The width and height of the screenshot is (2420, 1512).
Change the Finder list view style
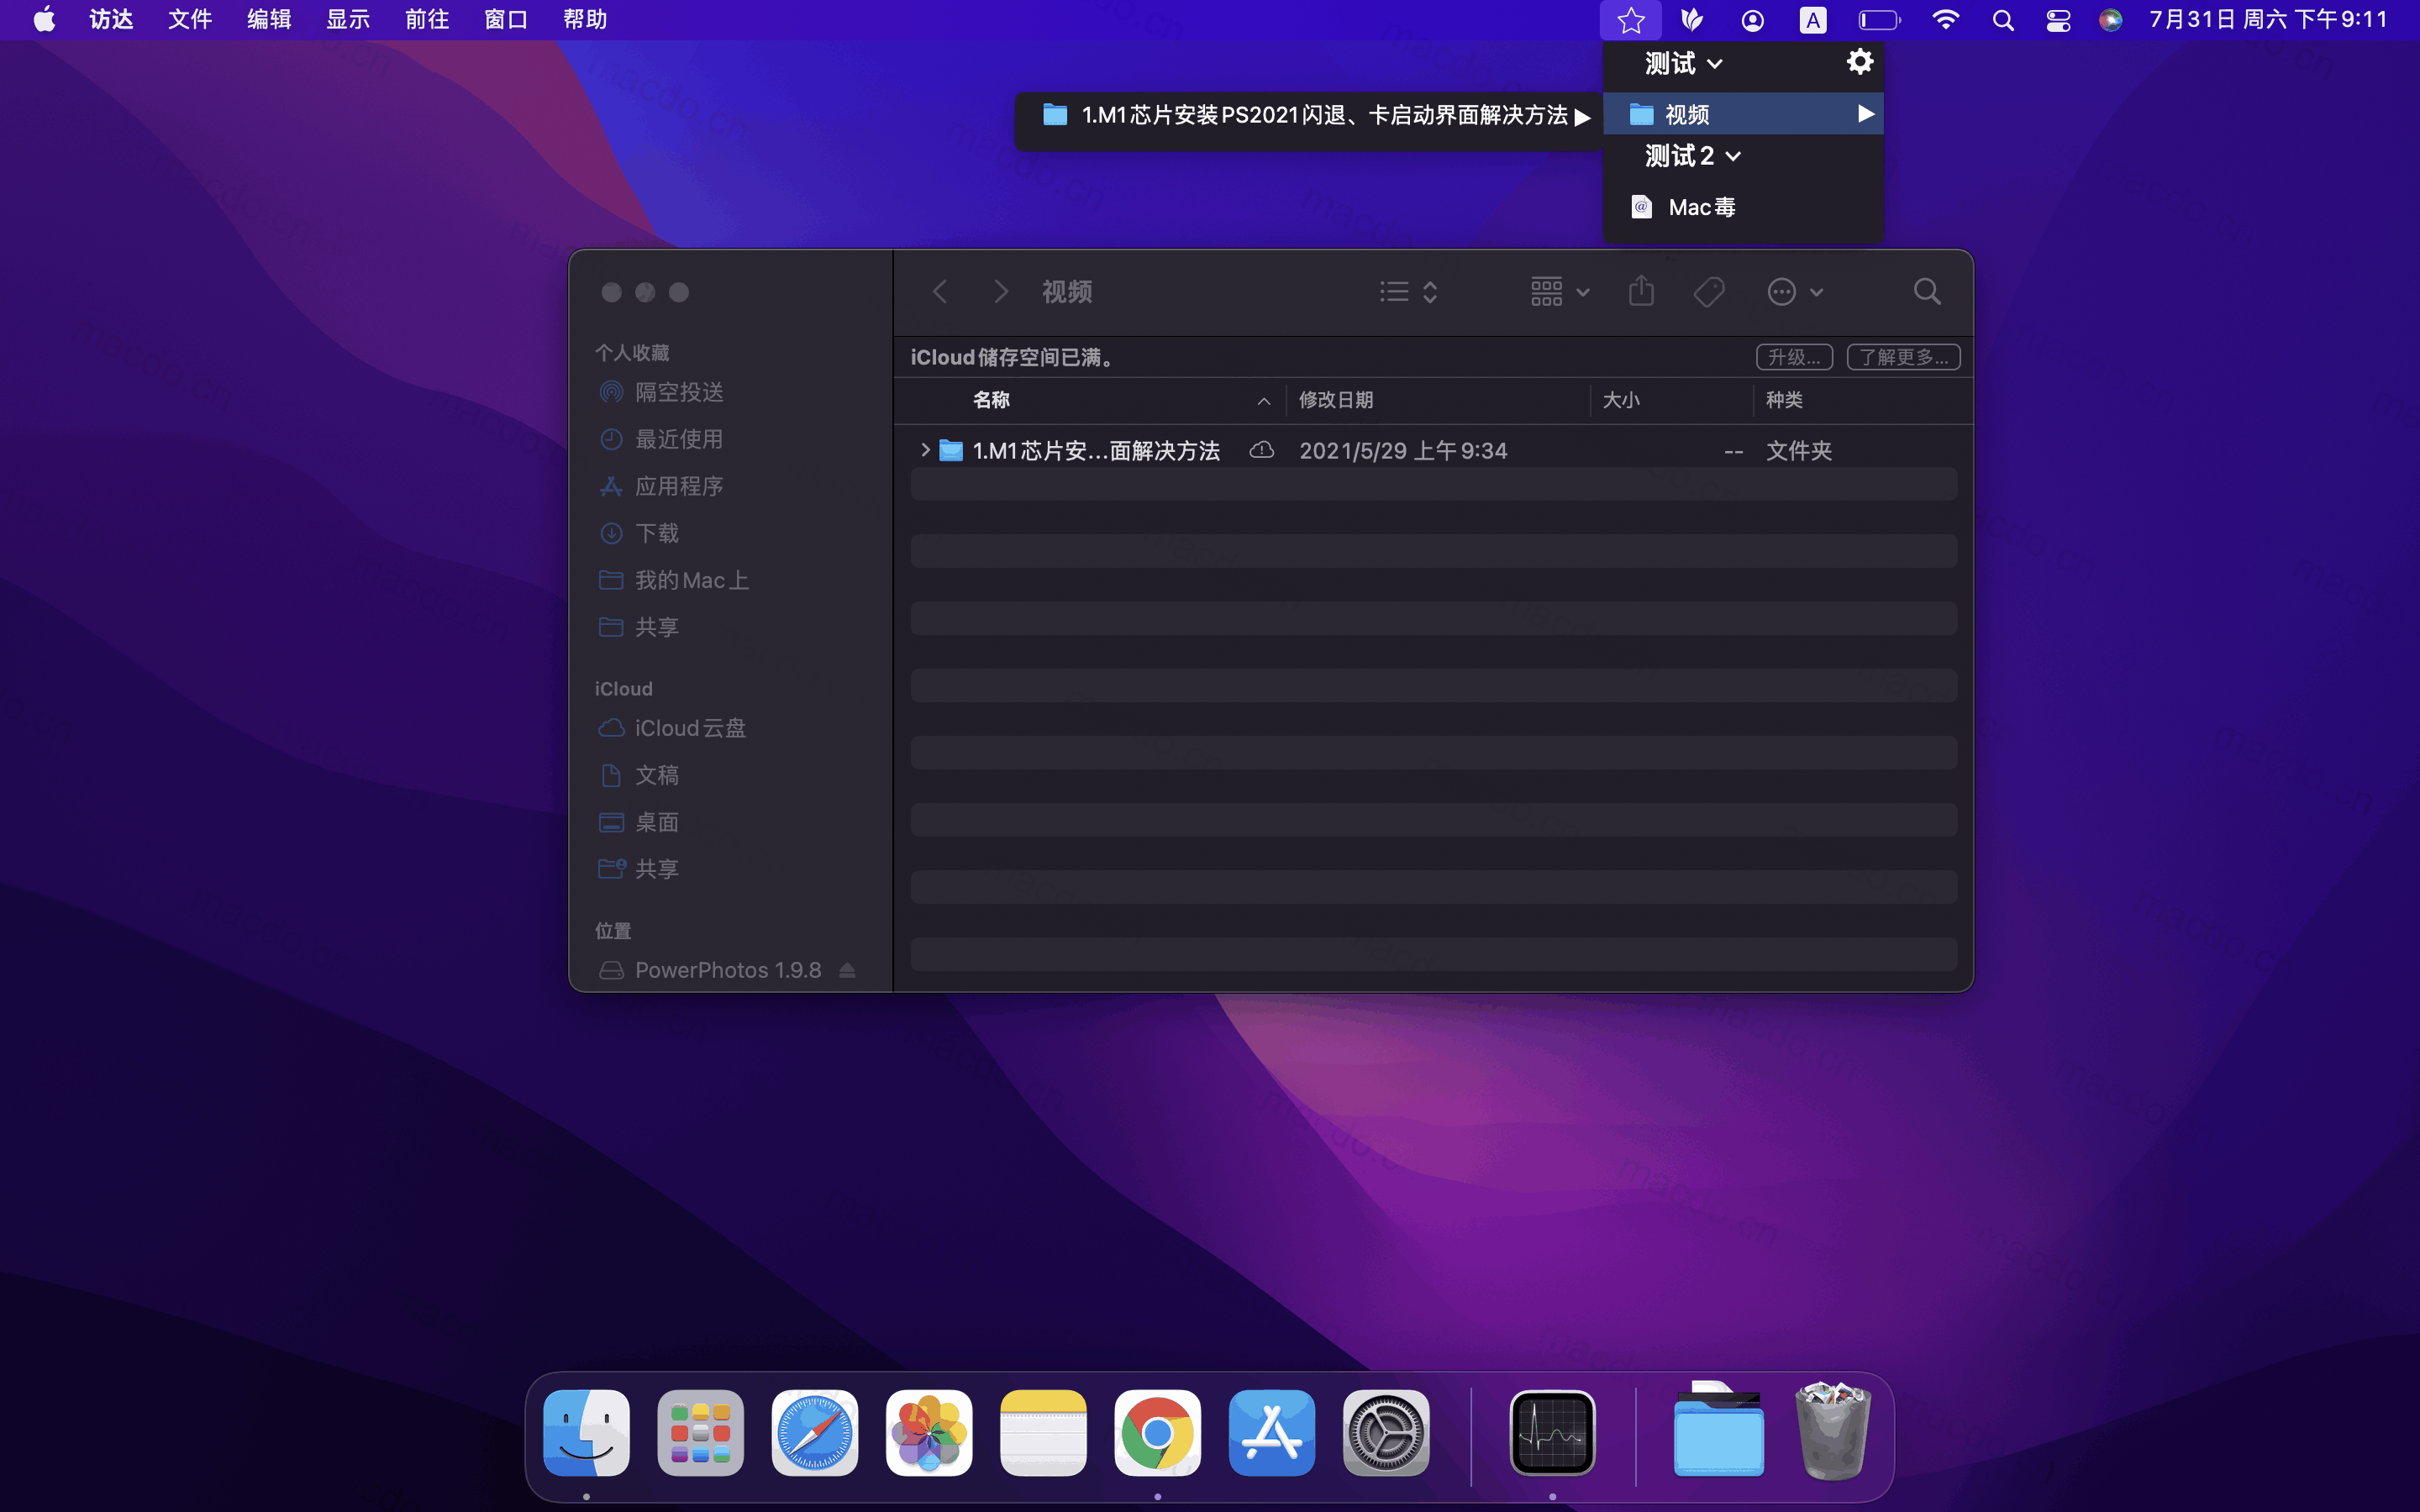[x=1408, y=291]
